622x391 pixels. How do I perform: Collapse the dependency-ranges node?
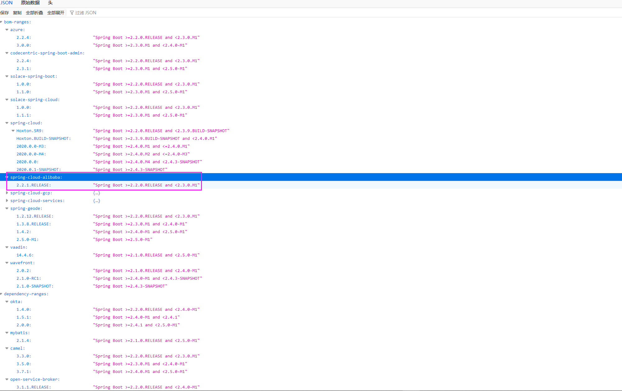(1, 294)
